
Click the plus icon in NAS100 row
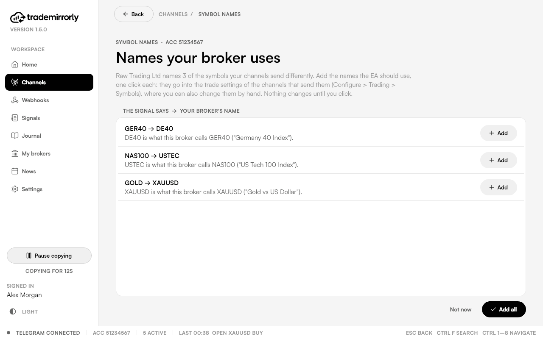tap(492, 160)
